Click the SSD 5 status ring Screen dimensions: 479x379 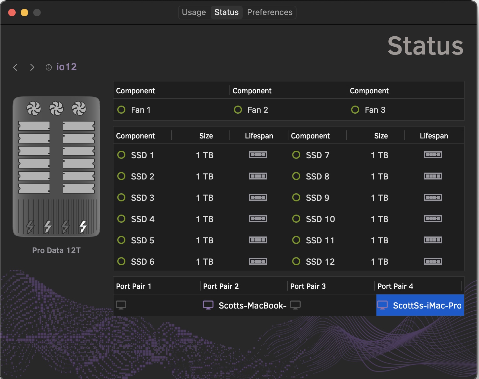(121, 240)
